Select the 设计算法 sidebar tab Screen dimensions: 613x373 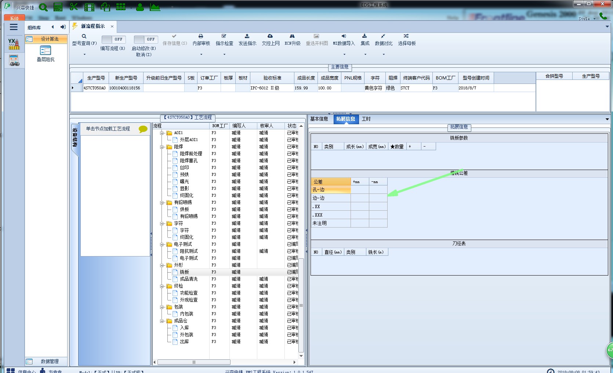tap(46, 39)
